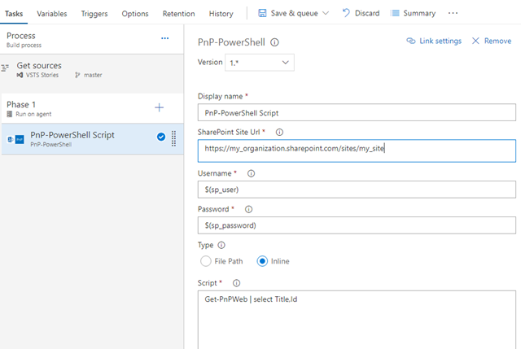Expand the Save & queue dropdown arrow
The image size is (521, 349).
(326, 14)
